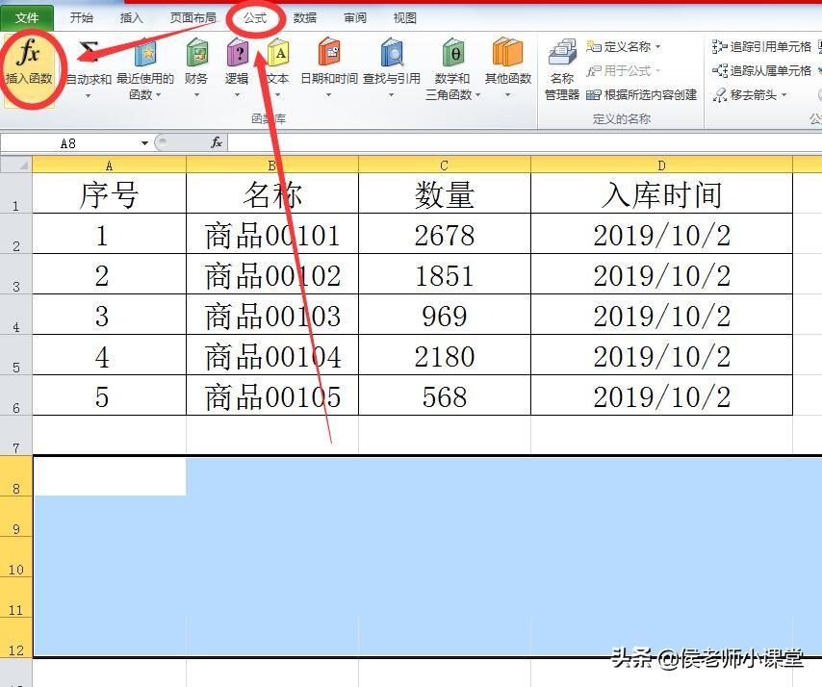
Task: Click into the formula bar input
Action: pyautogui.click(x=525, y=142)
